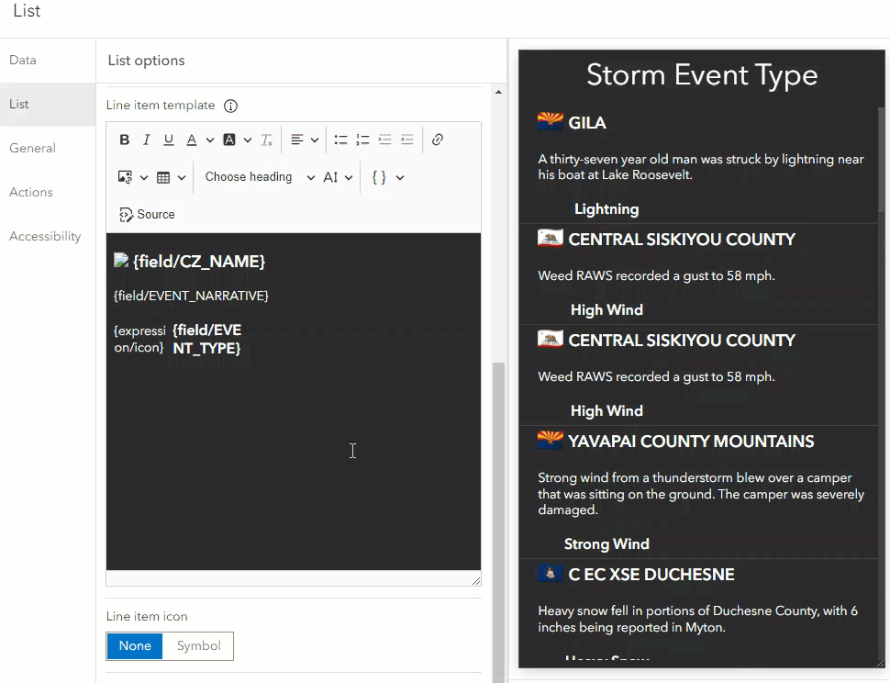Insert a bulleted list
Viewport: 890px width, 683px height.
coord(340,140)
